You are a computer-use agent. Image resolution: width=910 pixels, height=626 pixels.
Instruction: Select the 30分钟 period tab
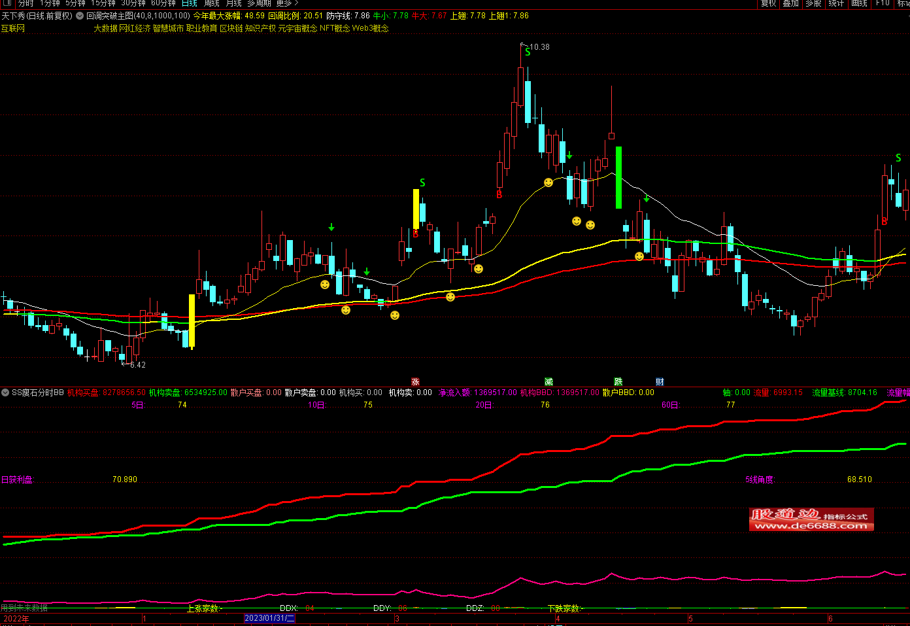[133, 3]
